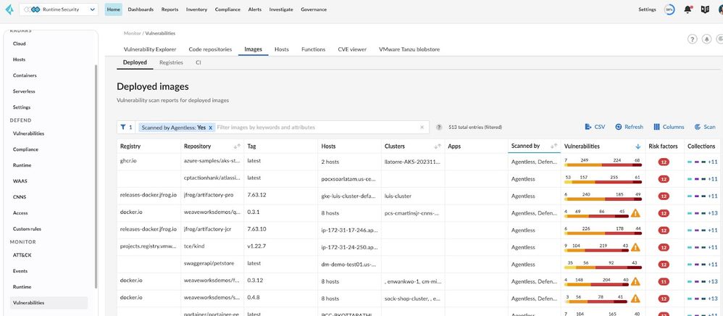723x316 pixels.
Task: Click the 59% progress circle indicator
Action: [x=669, y=9]
